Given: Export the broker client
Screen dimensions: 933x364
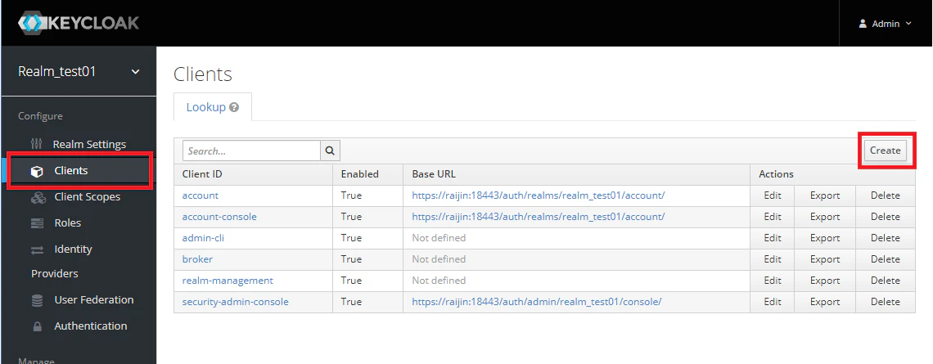Looking at the screenshot, I should [825, 259].
